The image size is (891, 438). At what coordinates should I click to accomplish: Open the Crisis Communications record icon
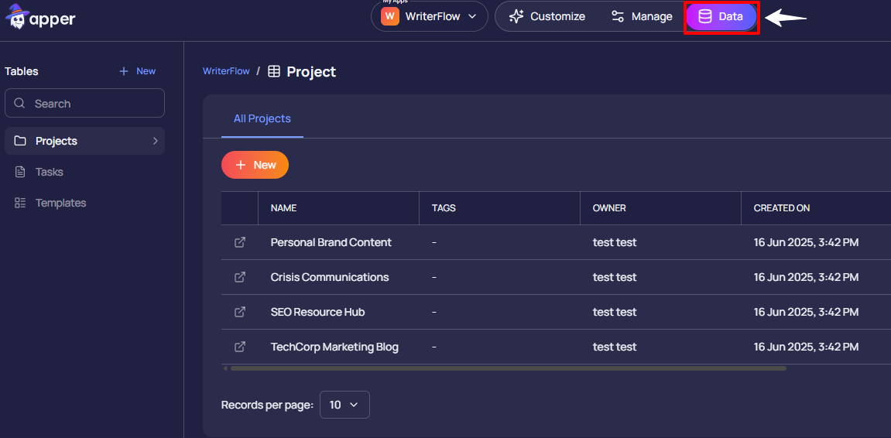(240, 277)
